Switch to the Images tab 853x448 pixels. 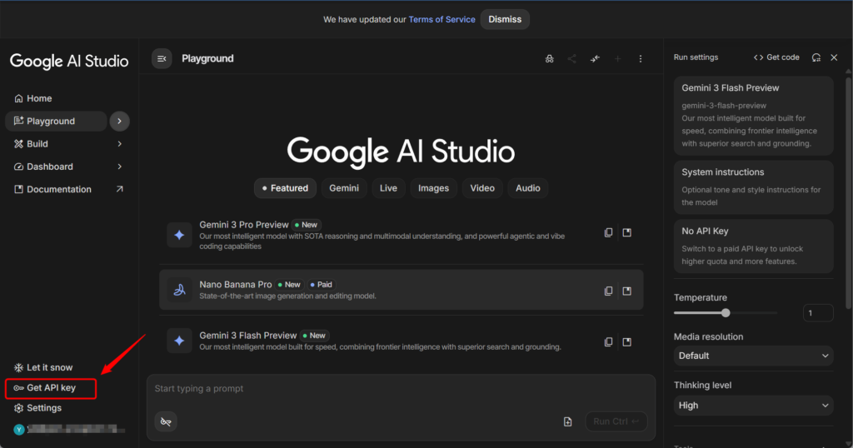(433, 188)
